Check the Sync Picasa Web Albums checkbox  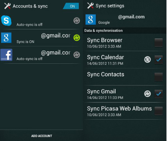click(159, 111)
